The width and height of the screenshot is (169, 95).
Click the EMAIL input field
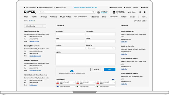(70, 41)
